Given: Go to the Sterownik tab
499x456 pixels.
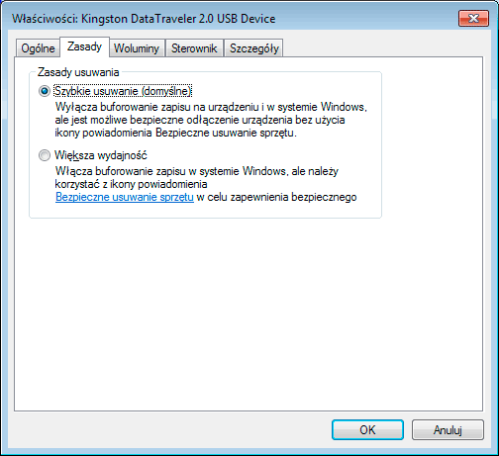Looking at the screenshot, I should click(x=194, y=48).
